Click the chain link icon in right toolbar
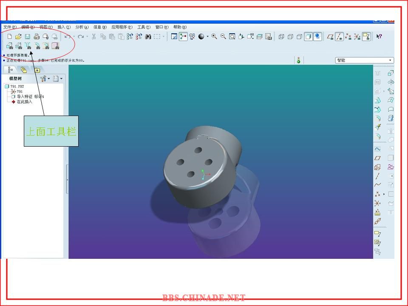This screenshot has height=306, width=408. [x=377, y=221]
